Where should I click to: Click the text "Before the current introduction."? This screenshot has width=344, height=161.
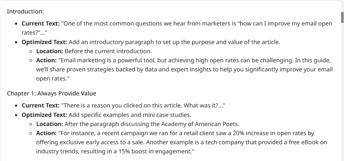pos(108,51)
